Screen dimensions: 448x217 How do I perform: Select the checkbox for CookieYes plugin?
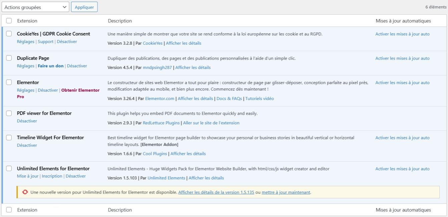(x=9, y=34)
